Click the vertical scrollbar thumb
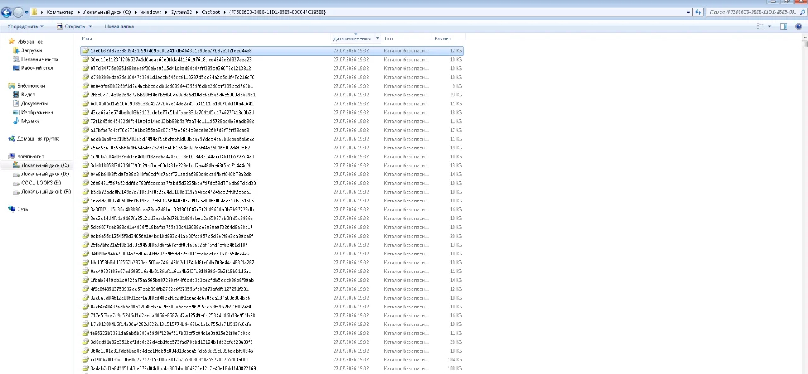Image resolution: width=808 pixels, height=374 pixels. pos(805,44)
